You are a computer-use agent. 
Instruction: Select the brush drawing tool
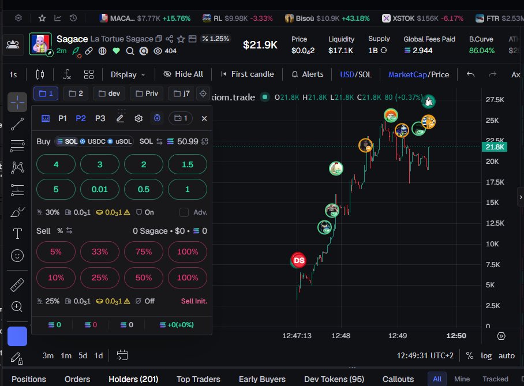click(17, 212)
